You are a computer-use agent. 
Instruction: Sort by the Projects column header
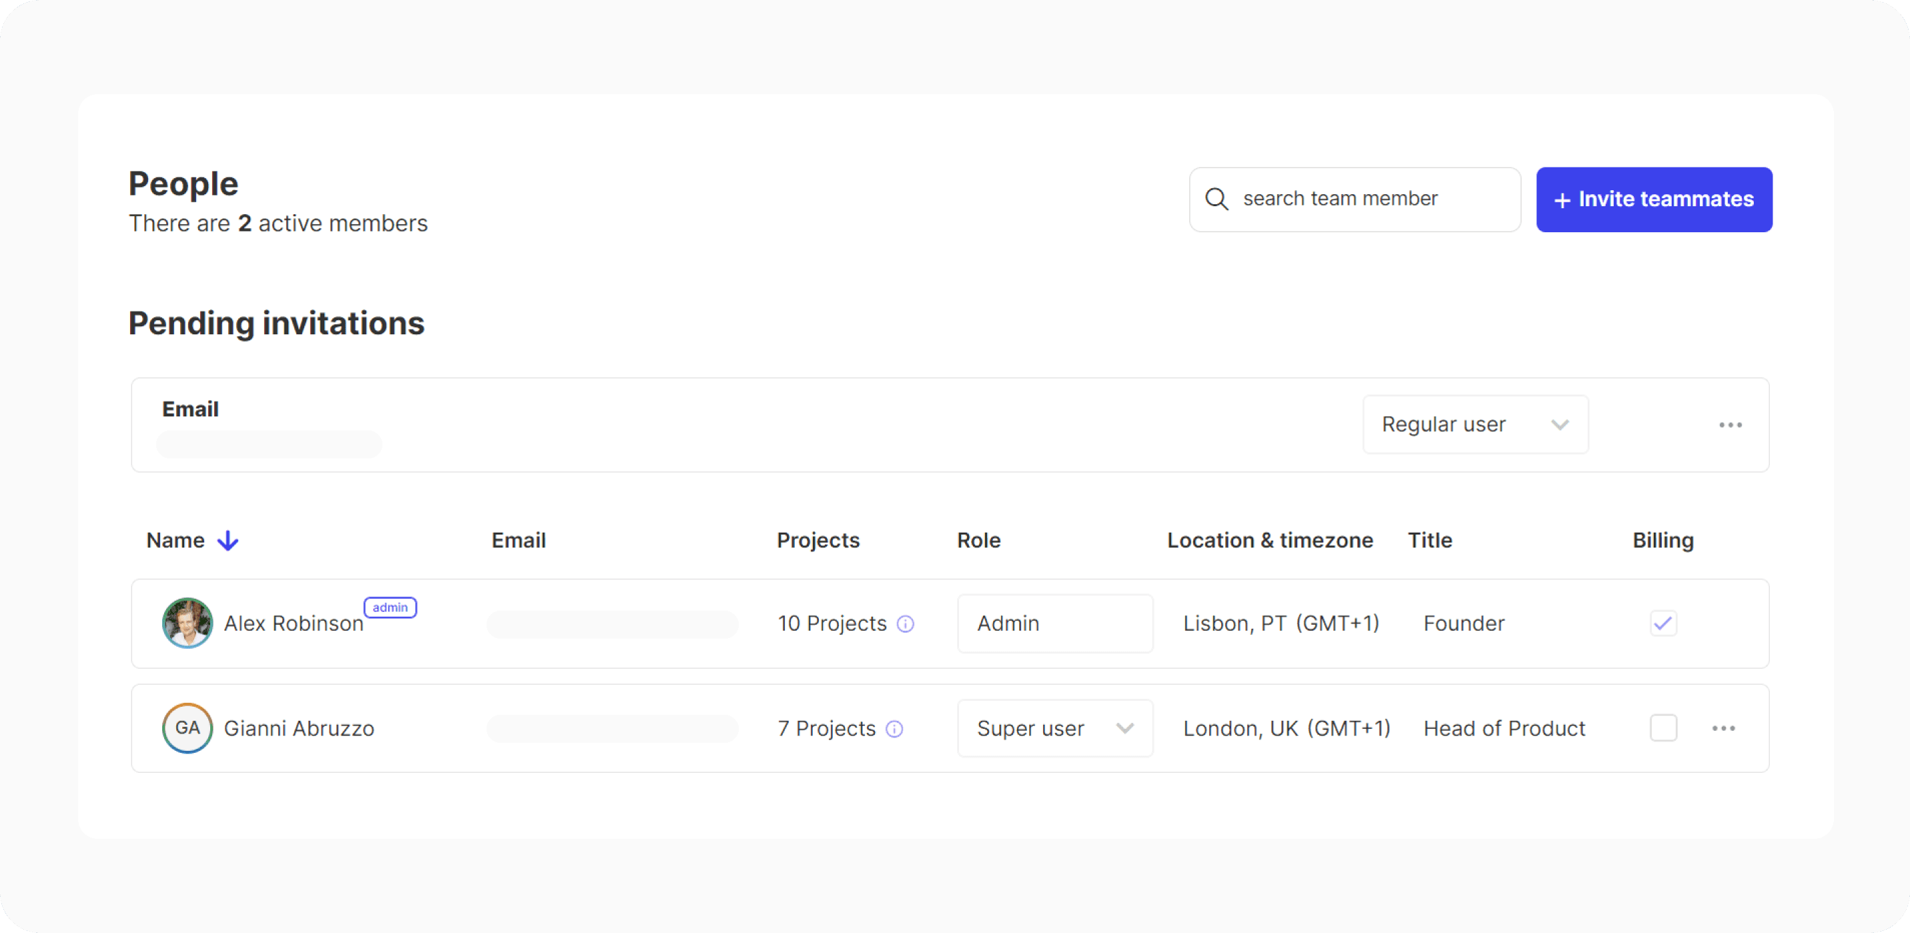coord(818,541)
